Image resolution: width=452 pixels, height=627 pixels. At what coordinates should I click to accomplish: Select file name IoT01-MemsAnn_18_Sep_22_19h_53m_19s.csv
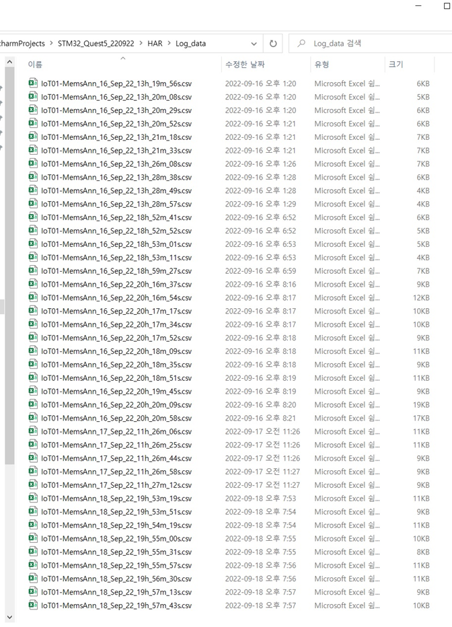[116, 499]
